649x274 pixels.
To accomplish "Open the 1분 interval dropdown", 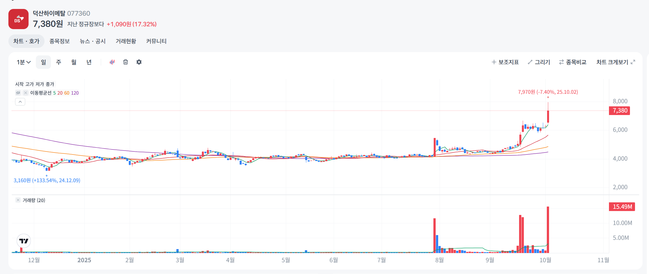I will (24, 62).
